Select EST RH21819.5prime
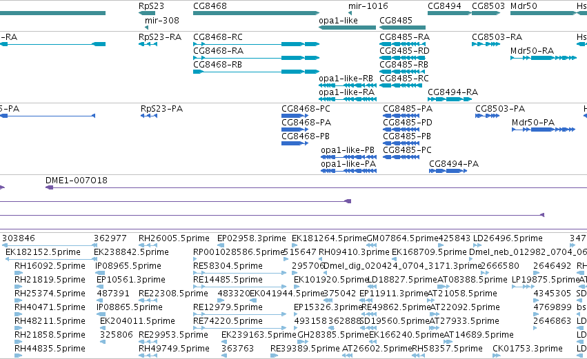The height and width of the screenshot is (359, 587). [x=50, y=280]
